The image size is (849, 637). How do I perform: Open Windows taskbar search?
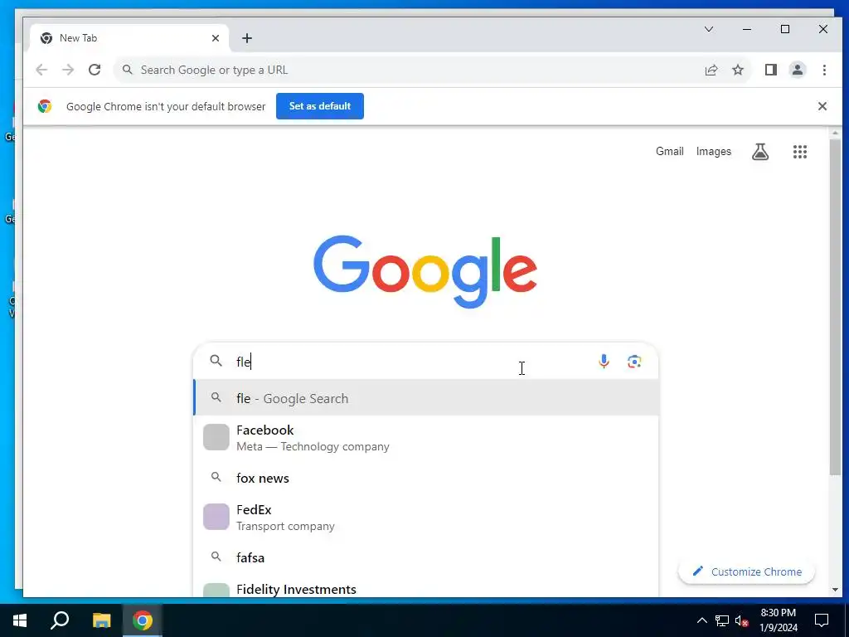(60, 620)
